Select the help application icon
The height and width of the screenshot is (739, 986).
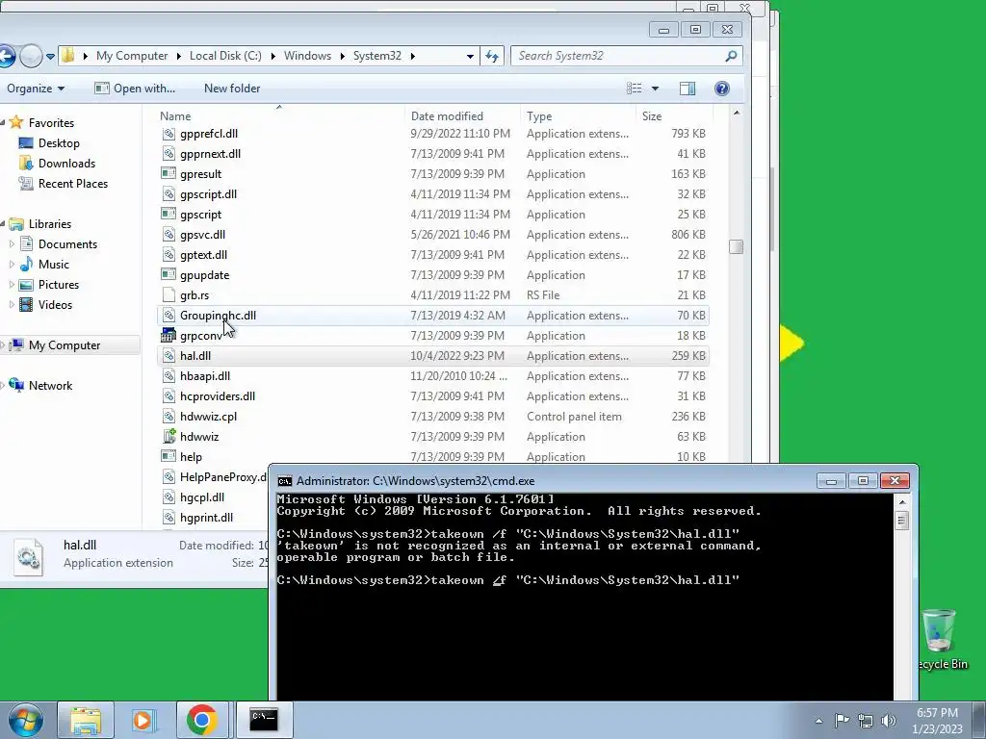click(168, 457)
